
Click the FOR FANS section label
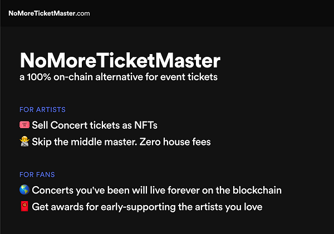pyautogui.click(x=37, y=175)
